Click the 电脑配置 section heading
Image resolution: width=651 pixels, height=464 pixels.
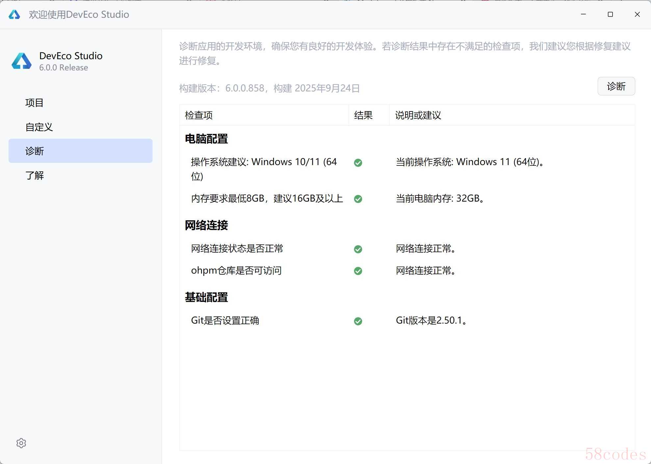(x=206, y=139)
